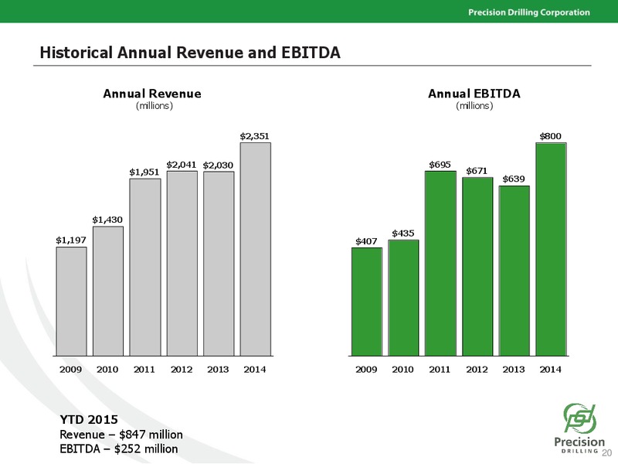Click the Historical Annual Revenue and EBITDA title
This screenshot has height=464, width=618.
tap(190, 53)
